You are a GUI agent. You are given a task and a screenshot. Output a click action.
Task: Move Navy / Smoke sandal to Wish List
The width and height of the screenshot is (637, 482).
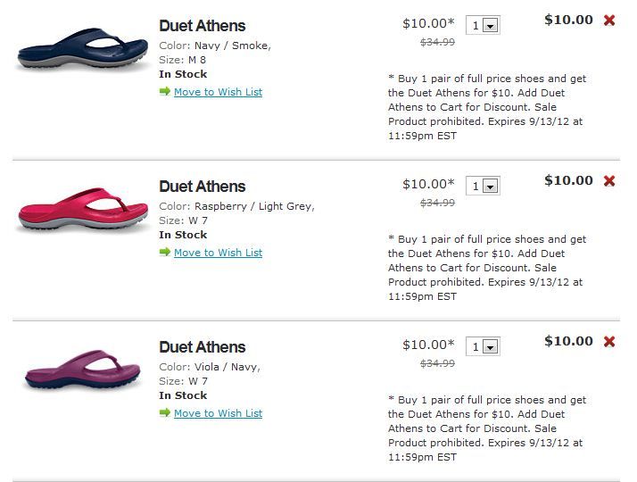[x=218, y=92]
